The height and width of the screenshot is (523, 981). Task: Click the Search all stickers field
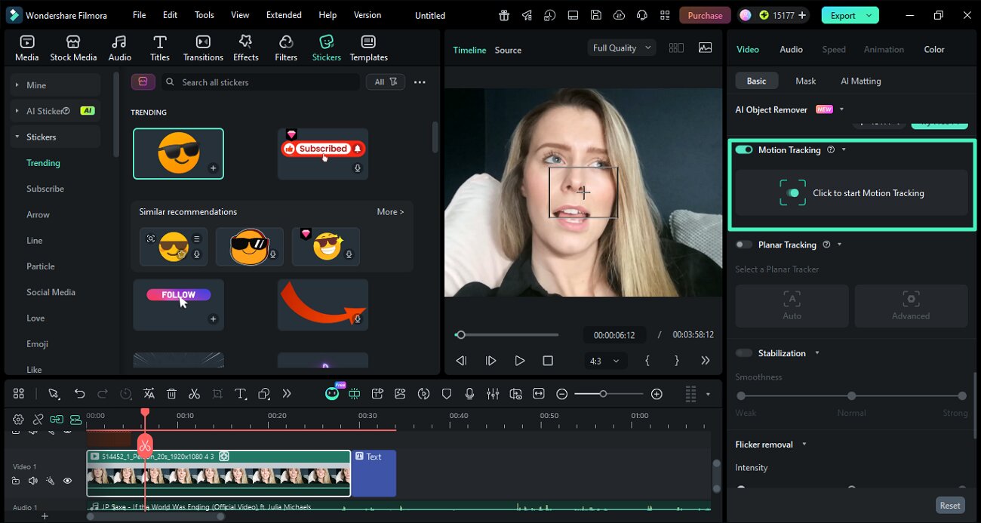[x=260, y=82]
